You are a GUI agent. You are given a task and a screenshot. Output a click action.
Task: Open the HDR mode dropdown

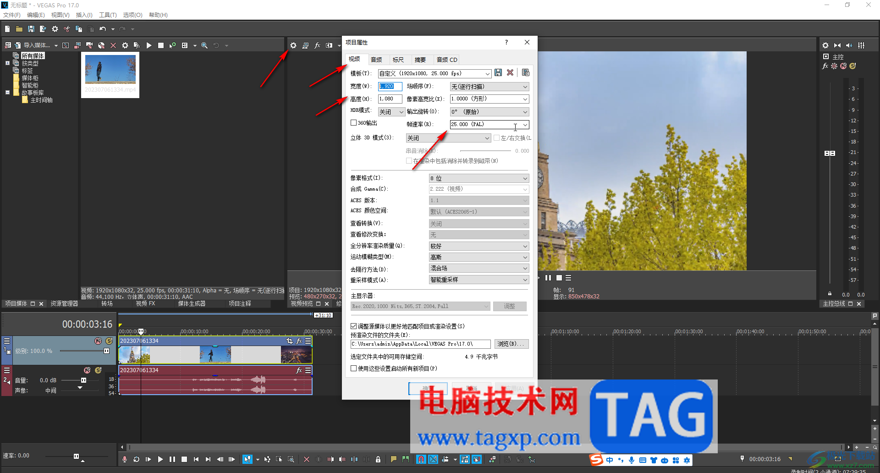[x=391, y=112]
